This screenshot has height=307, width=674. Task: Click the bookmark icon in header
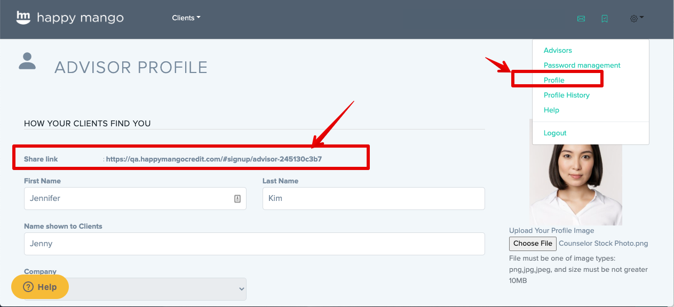[x=604, y=19]
